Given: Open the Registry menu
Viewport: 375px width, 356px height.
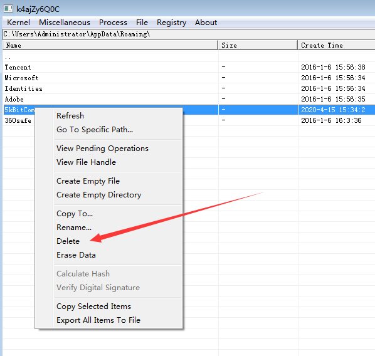Looking at the screenshot, I should click(x=171, y=23).
